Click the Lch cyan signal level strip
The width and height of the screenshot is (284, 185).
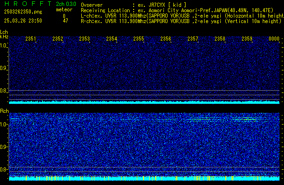tap(144, 102)
